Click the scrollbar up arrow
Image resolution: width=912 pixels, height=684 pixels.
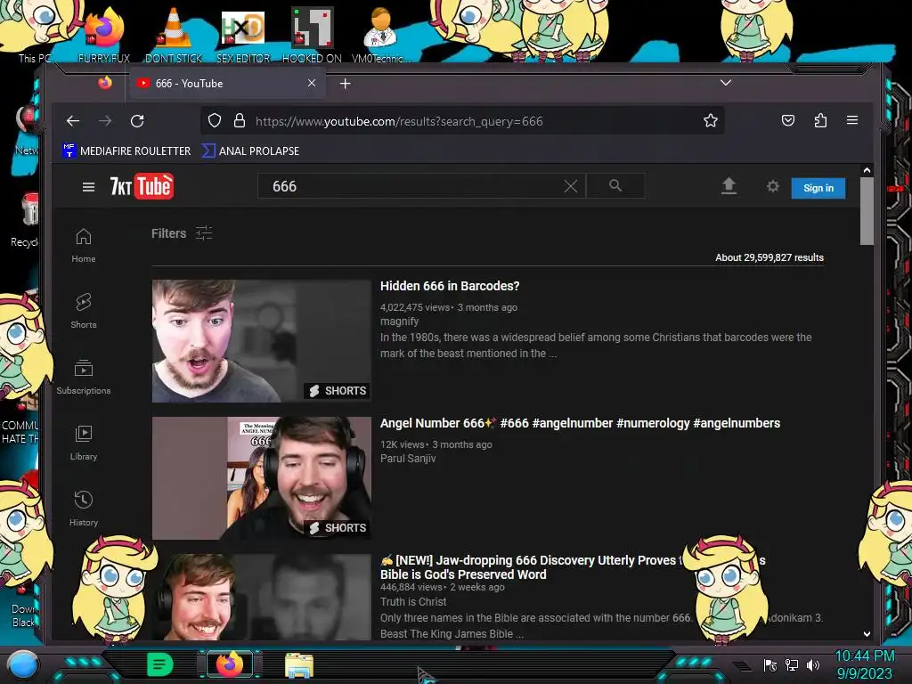(867, 170)
